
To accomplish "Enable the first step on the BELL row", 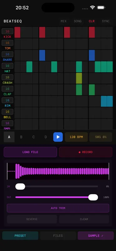I will 18,113.
